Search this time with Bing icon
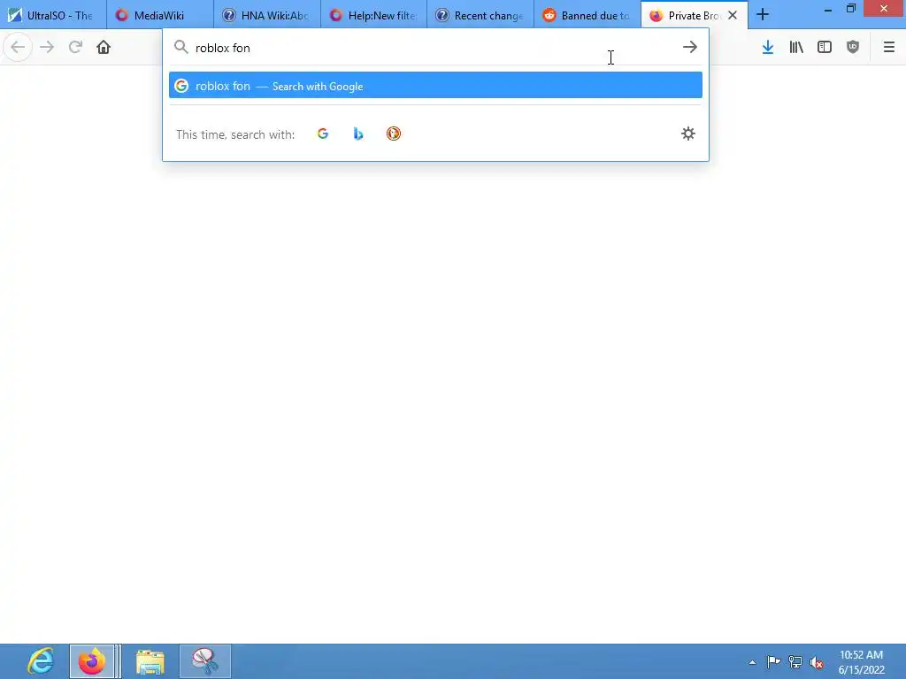906x679 pixels. click(358, 134)
